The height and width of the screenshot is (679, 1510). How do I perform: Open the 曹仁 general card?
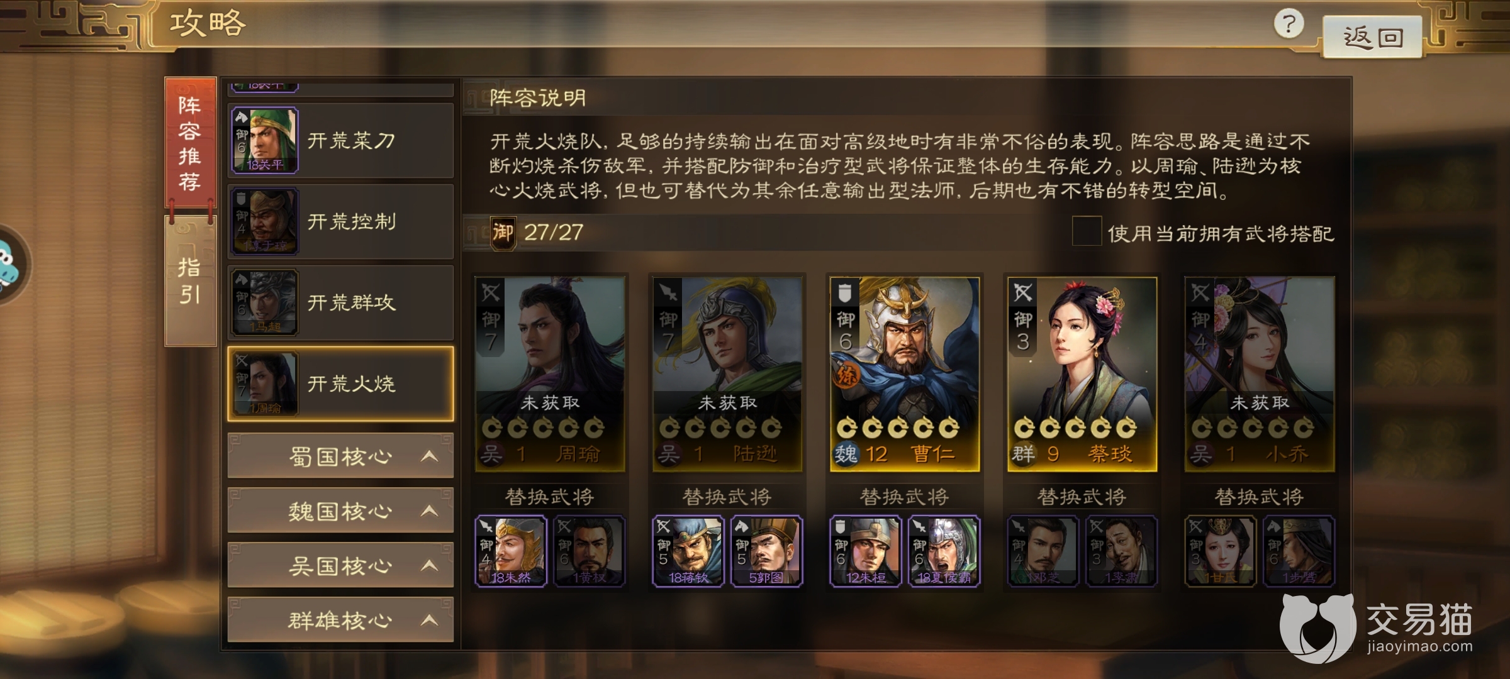[x=905, y=374]
